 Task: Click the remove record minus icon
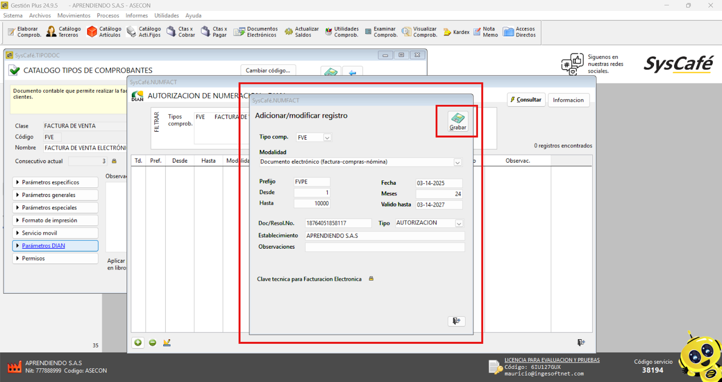153,343
